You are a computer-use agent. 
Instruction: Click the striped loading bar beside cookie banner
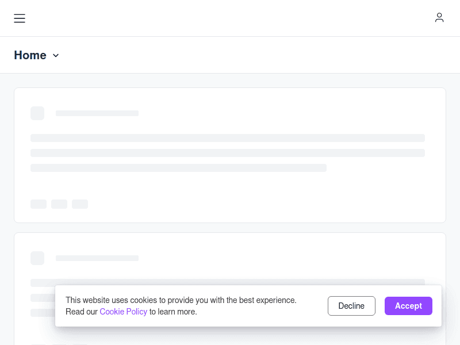coord(42,313)
